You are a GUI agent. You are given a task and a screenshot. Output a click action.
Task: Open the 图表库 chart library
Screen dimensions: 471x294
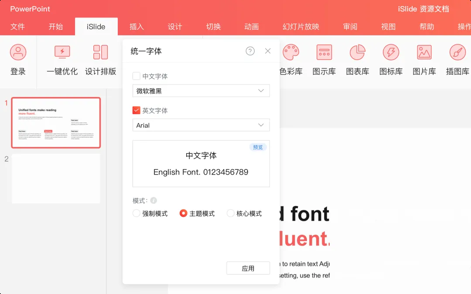358,60
